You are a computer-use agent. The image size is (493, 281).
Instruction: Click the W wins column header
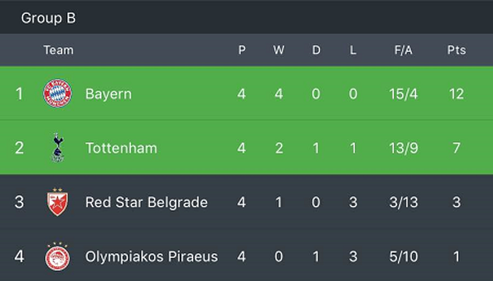point(279,50)
